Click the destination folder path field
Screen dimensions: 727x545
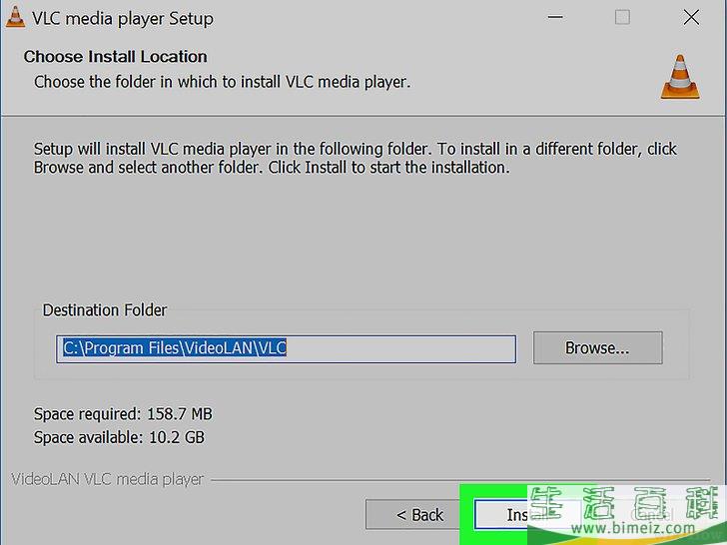286,348
